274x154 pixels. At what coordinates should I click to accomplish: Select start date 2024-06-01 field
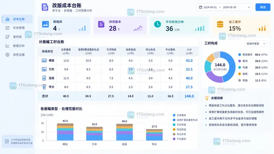(210, 7)
